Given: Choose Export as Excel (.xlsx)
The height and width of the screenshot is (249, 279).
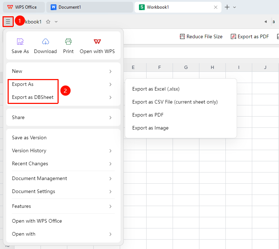Looking at the screenshot, I should [x=181, y=89].
